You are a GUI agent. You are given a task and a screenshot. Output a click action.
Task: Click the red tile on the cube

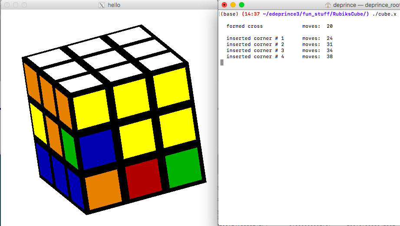pos(144,175)
